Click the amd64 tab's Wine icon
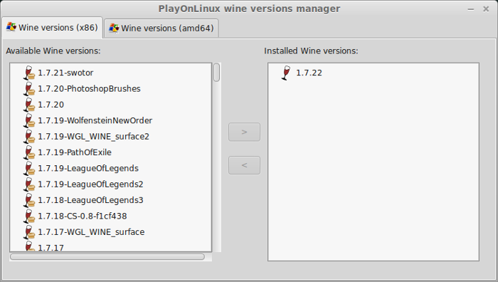 tap(114, 28)
